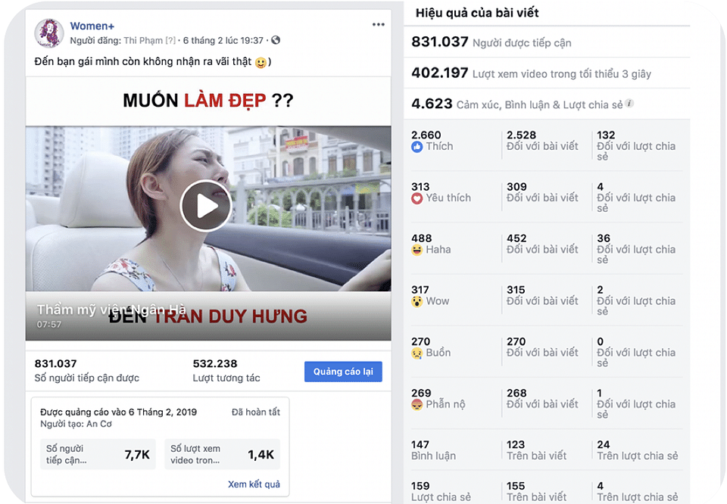Open the three-dot post options menu
727x504 pixels.
pos(379,24)
